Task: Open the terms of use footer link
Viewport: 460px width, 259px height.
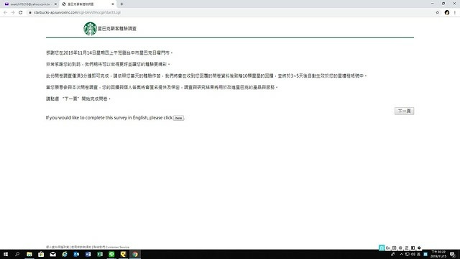Action: (x=81, y=247)
